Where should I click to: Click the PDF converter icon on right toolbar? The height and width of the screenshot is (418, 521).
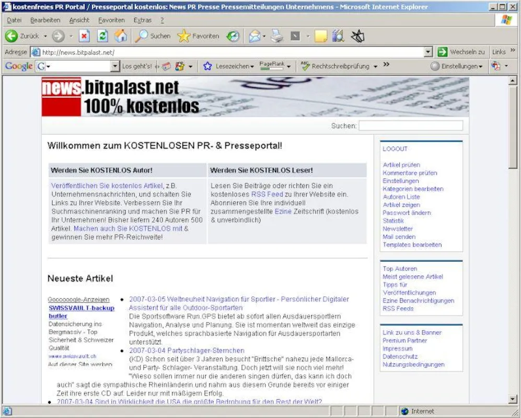(496, 66)
